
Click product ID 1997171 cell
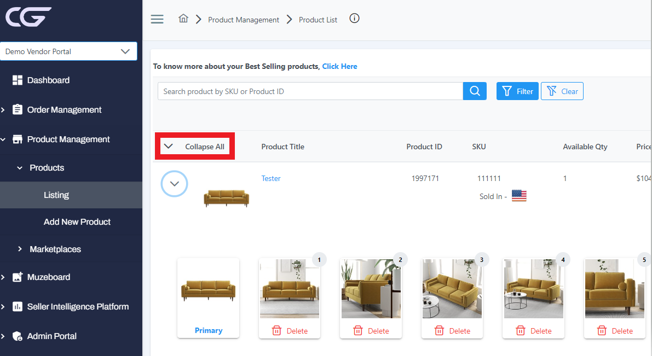(425, 178)
